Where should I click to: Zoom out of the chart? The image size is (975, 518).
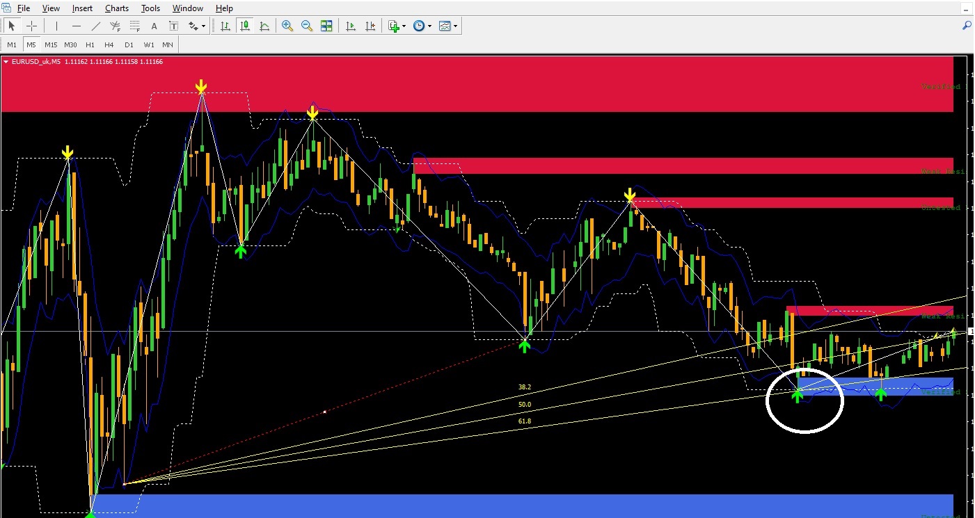click(x=307, y=26)
